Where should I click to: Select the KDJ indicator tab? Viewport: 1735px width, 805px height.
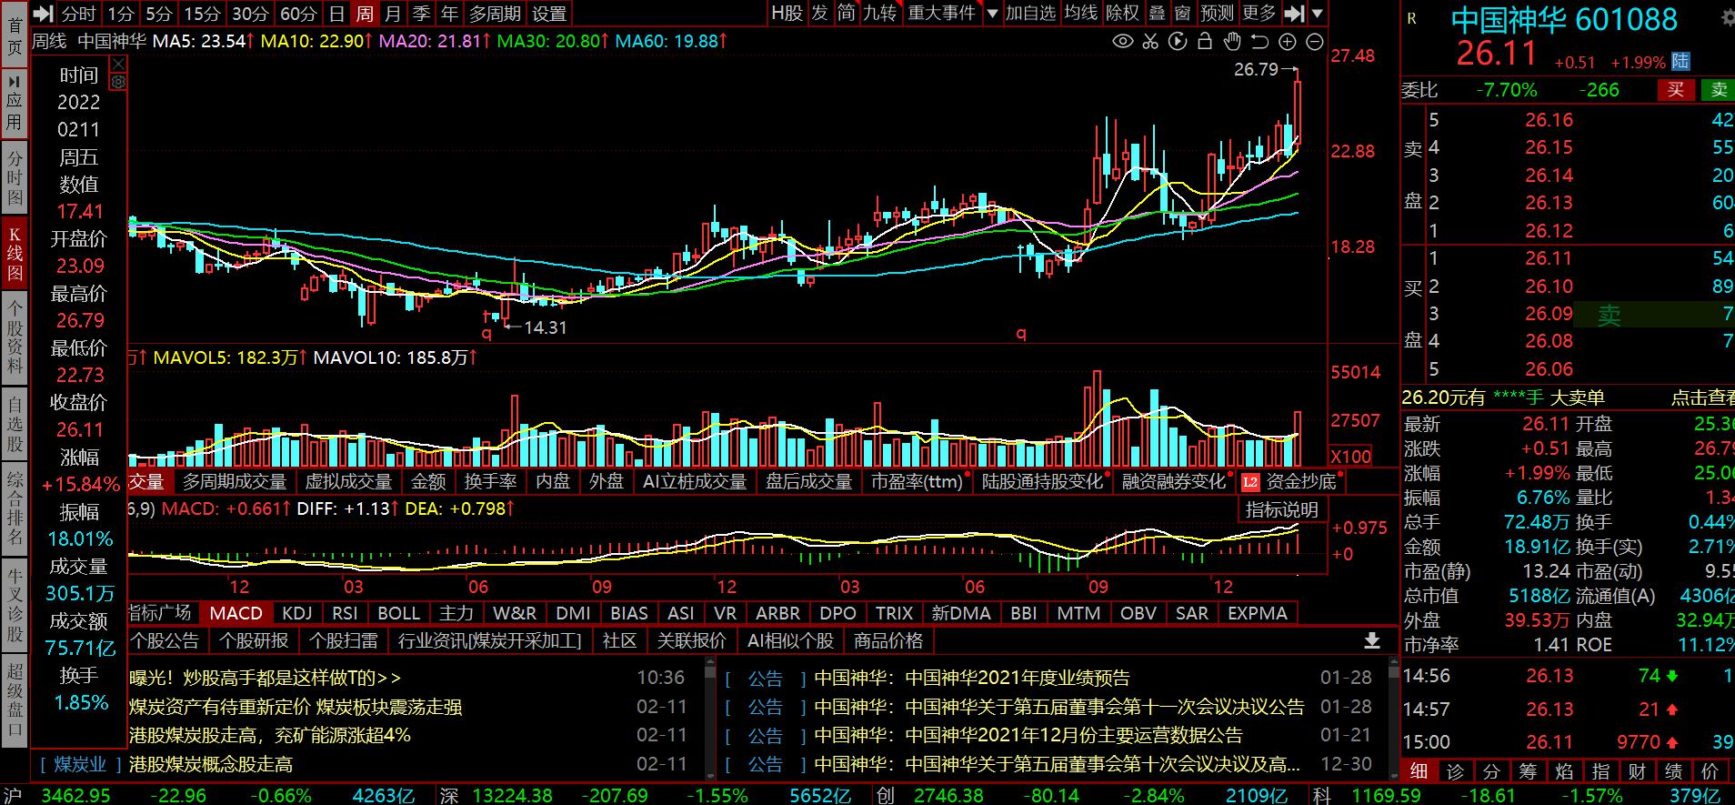[297, 613]
